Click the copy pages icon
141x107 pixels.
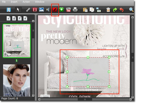coord(92,10)
